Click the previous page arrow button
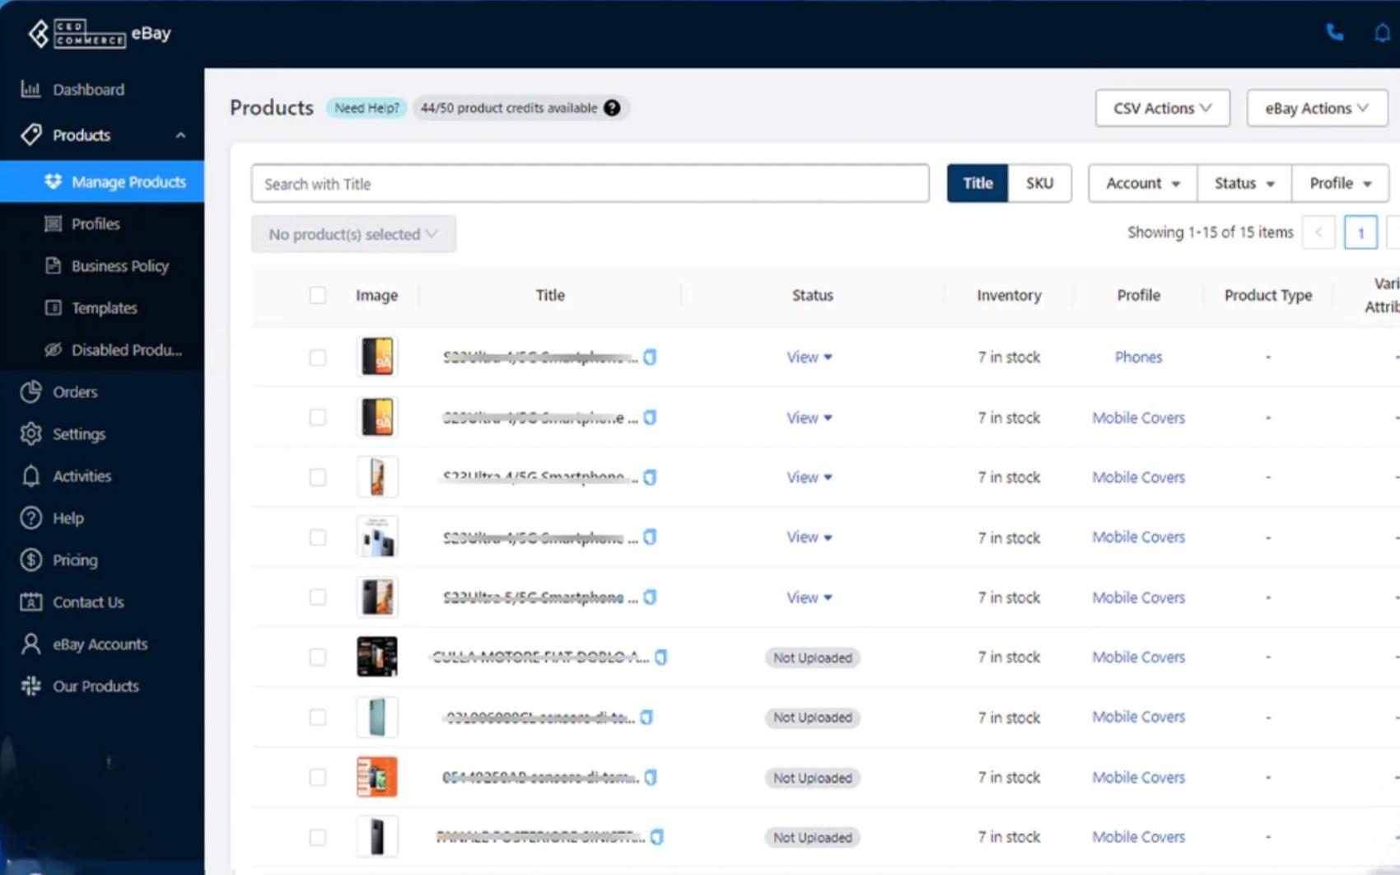Image resolution: width=1400 pixels, height=875 pixels. coord(1318,232)
